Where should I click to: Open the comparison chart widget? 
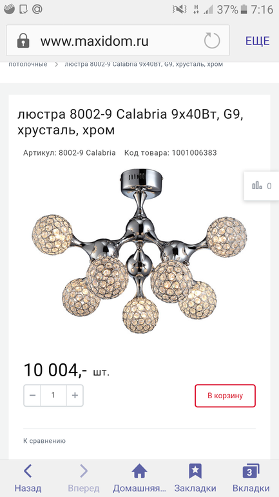[262, 186]
